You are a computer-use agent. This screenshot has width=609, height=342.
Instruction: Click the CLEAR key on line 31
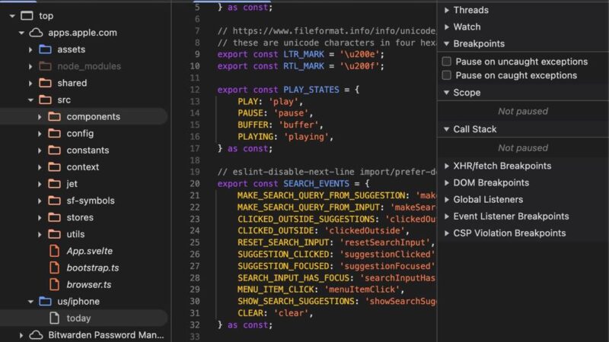[x=250, y=313]
